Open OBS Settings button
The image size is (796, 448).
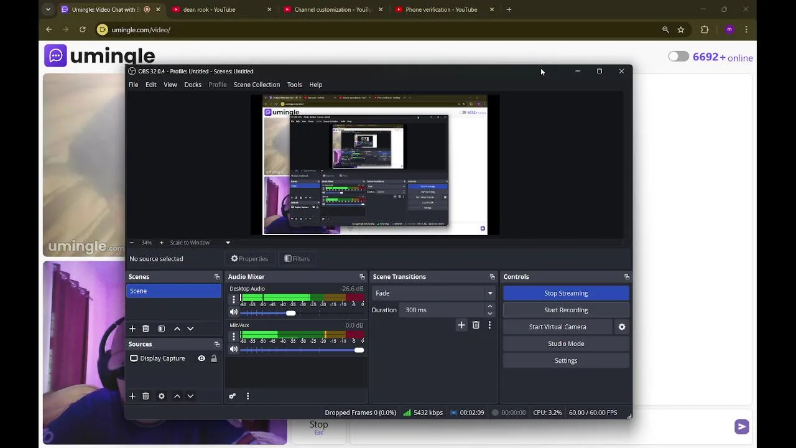(566, 360)
